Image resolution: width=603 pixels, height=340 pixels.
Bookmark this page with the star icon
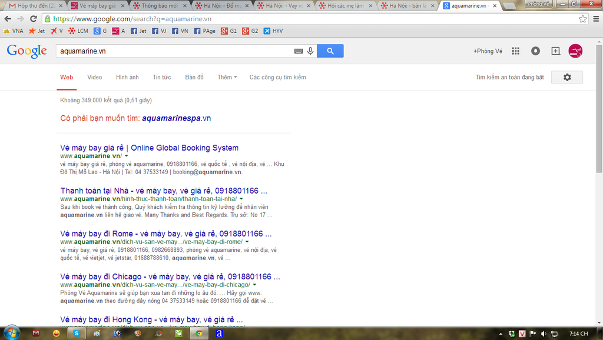(582, 19)
